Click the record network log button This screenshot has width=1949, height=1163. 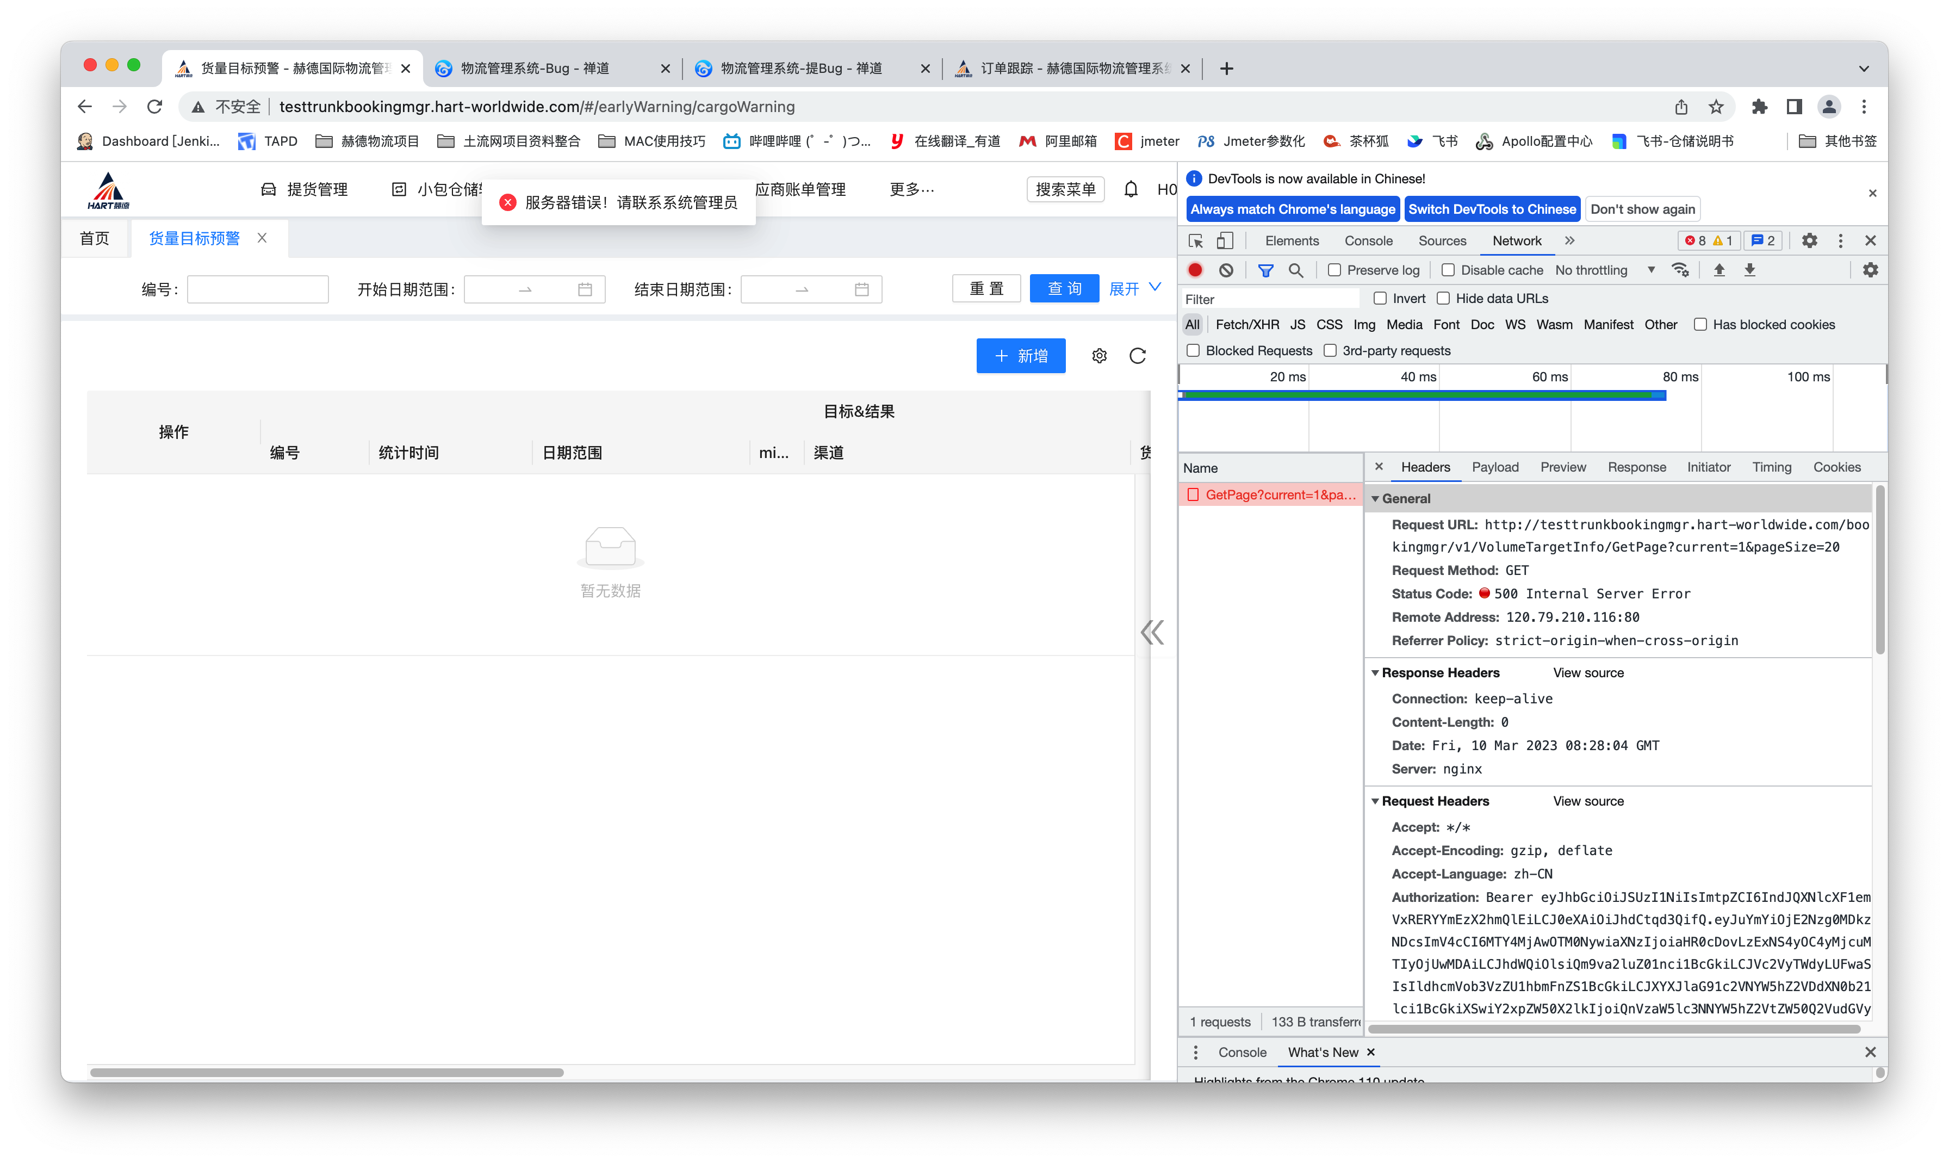(1195, 270)
